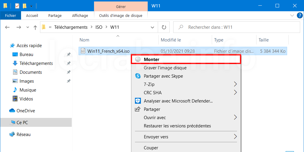Open the 7-Zip submenu

click(x=186, y=84)
